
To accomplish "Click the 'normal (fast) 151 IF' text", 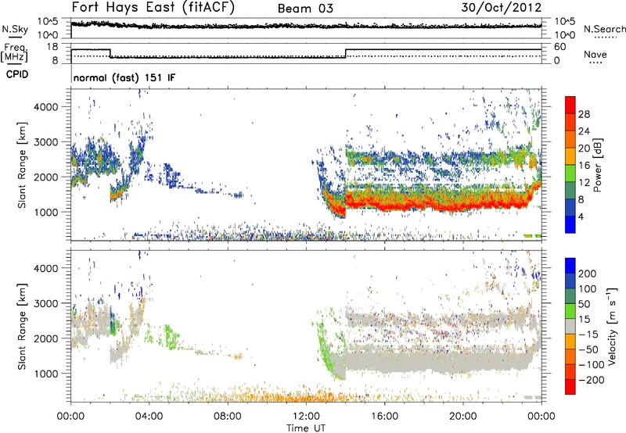I will tap(124, 77).
